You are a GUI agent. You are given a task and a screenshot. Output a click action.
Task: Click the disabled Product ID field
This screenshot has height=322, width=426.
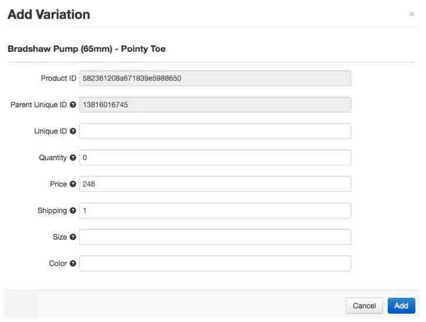[x=215, y=78]
